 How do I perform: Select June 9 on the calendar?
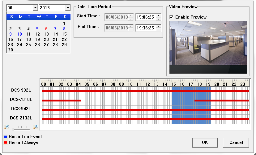tap(11, 34)
